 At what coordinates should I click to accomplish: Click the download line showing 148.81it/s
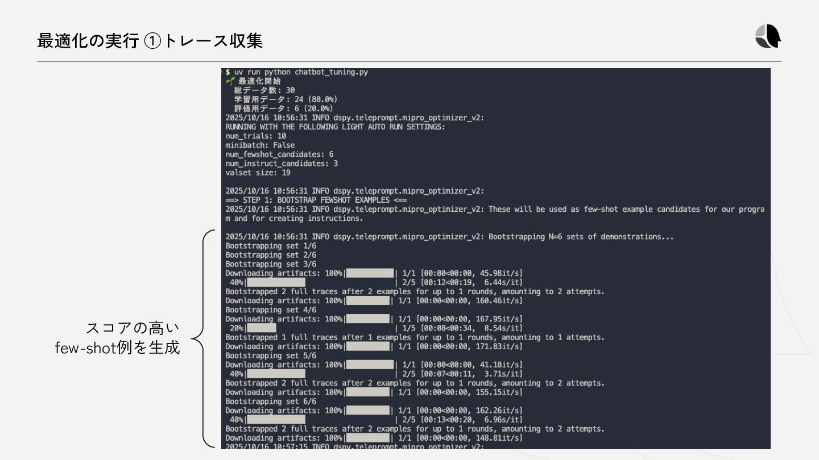(374, 438)
